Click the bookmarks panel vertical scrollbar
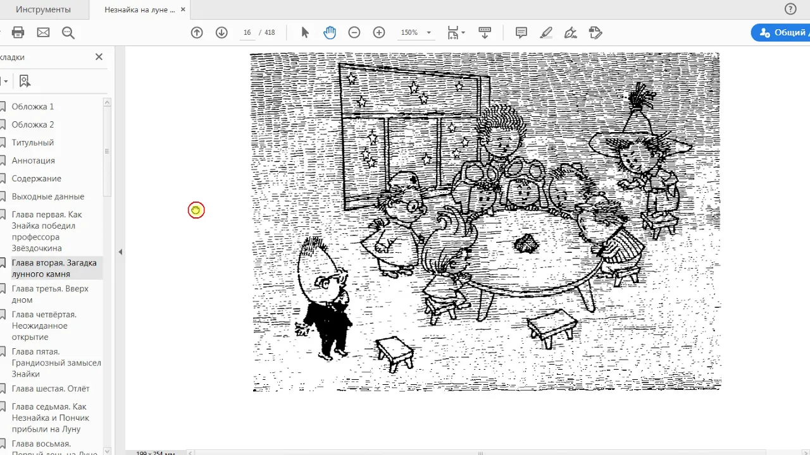This screenshot has height=455, width=810. [x=108, y=152]
